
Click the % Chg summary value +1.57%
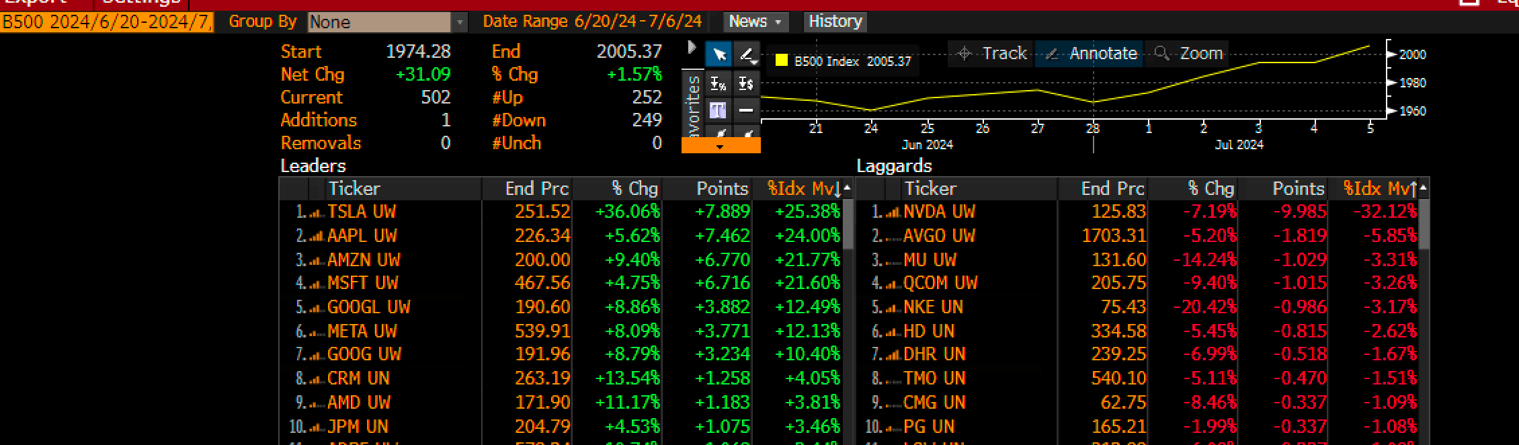[634, 75]
